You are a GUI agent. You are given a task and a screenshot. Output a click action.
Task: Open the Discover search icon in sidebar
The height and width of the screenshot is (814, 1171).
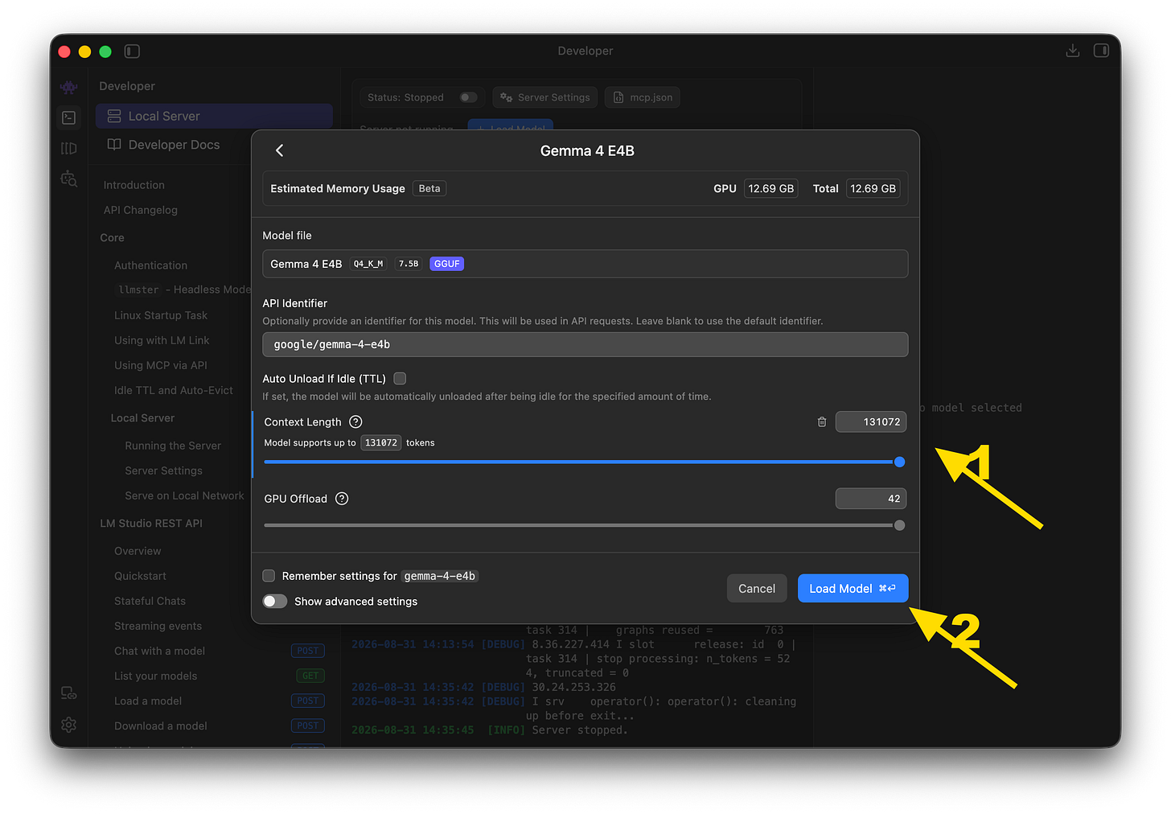[x=69, y=179]
